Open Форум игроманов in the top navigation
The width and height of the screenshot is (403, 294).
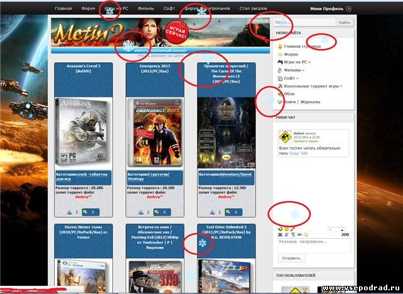pos(207,8)
